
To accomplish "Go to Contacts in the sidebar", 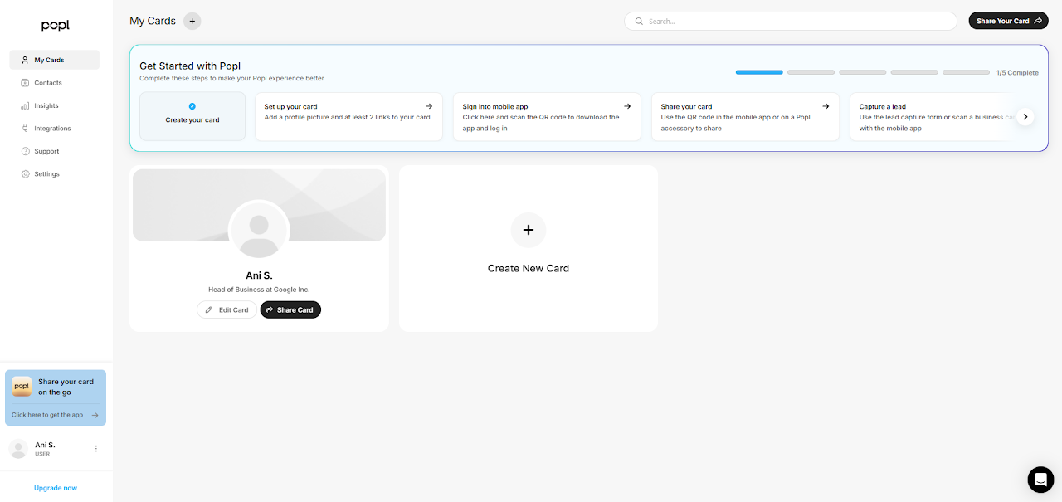I will click(x=55, y=83).
